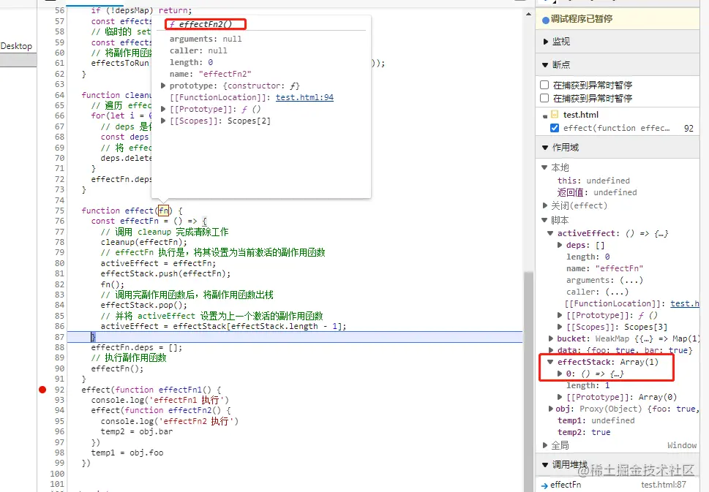Viewport: 709px width, 492px height.
Task: Expand [[Prototype]] in the effectFn2 tooltip
Action: point(163,109)
